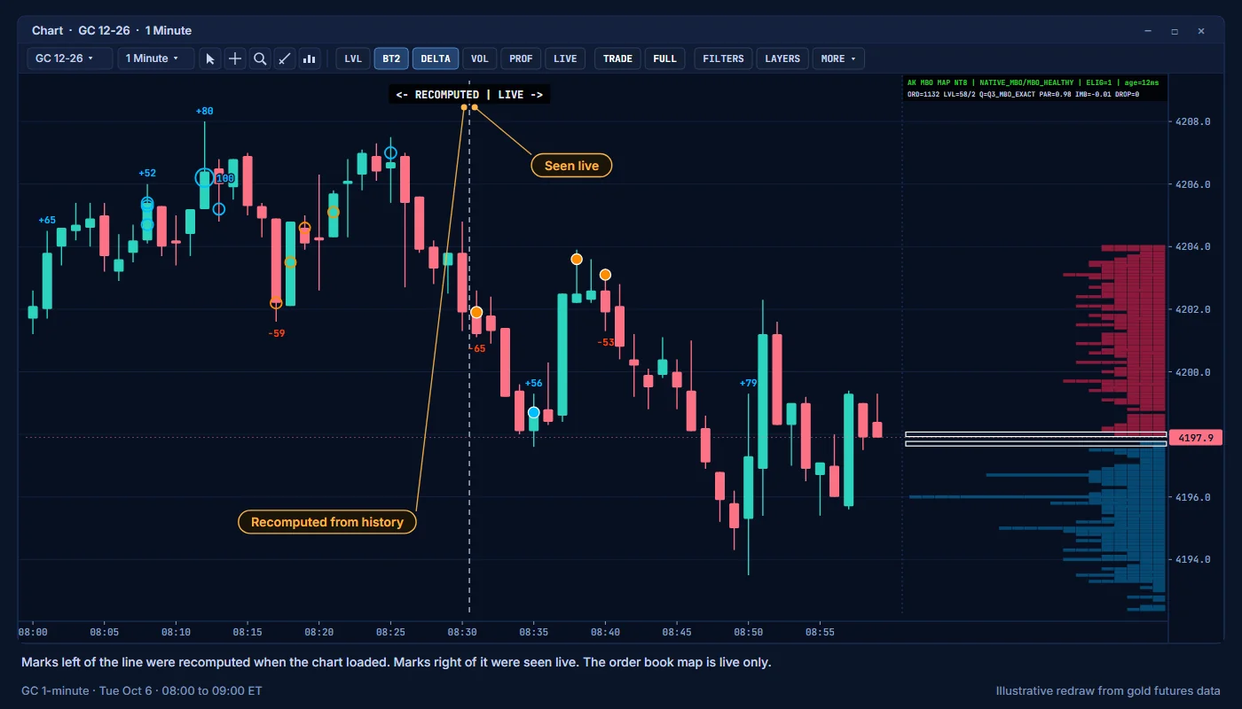
Task: Expand the 1 Minute timeframe dropdown
Action: point(156,58)
